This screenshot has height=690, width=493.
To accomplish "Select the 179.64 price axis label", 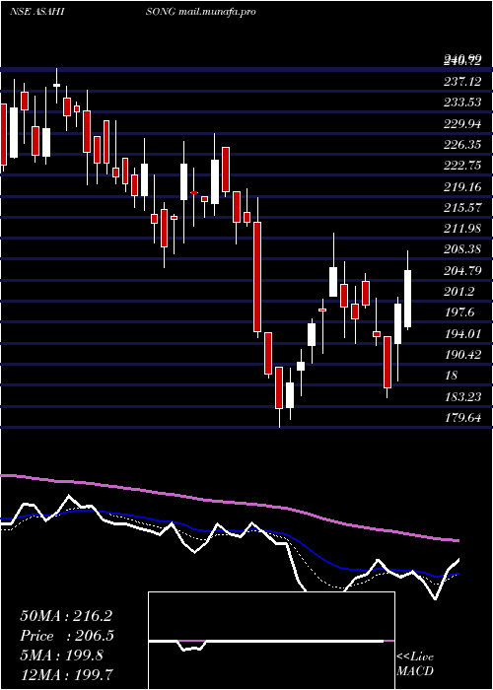I will 461,418.
